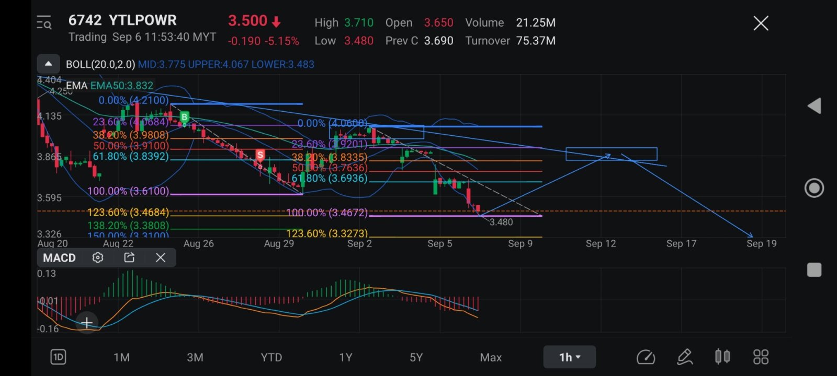The image size is (837, 376).
Task: Click the -0.190 -5.15% change text
Action: (264, 41)
